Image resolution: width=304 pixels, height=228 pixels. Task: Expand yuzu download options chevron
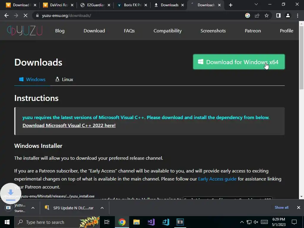33,208
